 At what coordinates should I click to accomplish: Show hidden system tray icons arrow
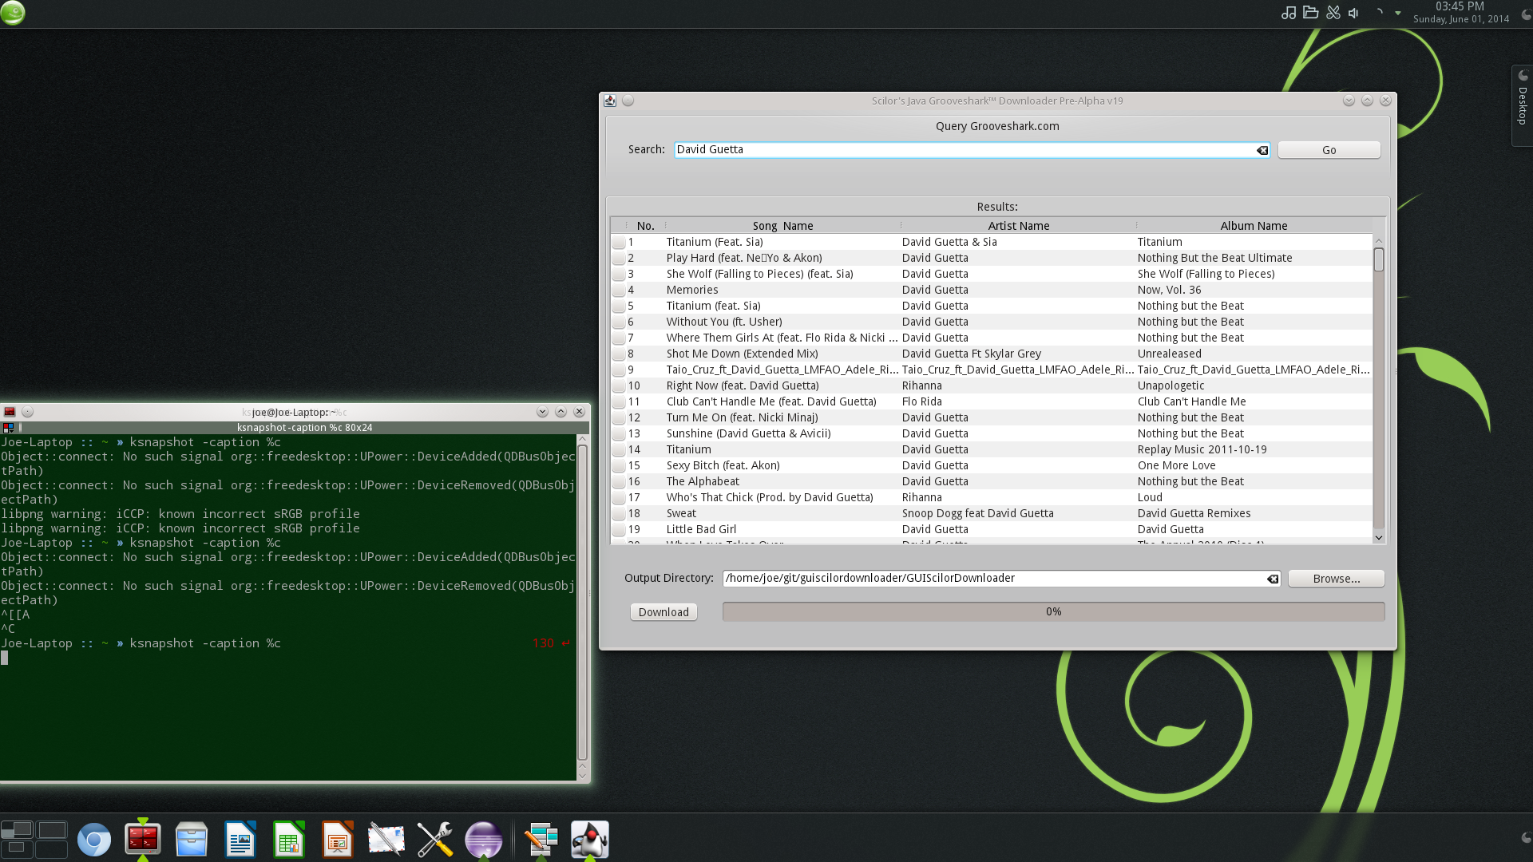pyautogui.click(x=1398, y=13)
